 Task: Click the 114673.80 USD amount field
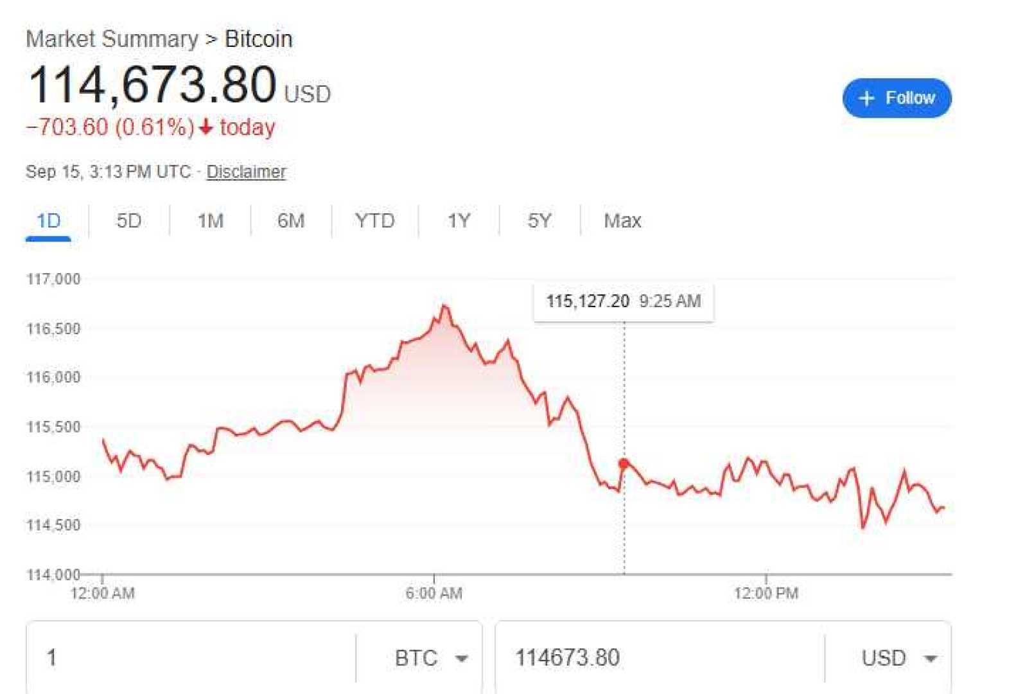coord(655,658)
